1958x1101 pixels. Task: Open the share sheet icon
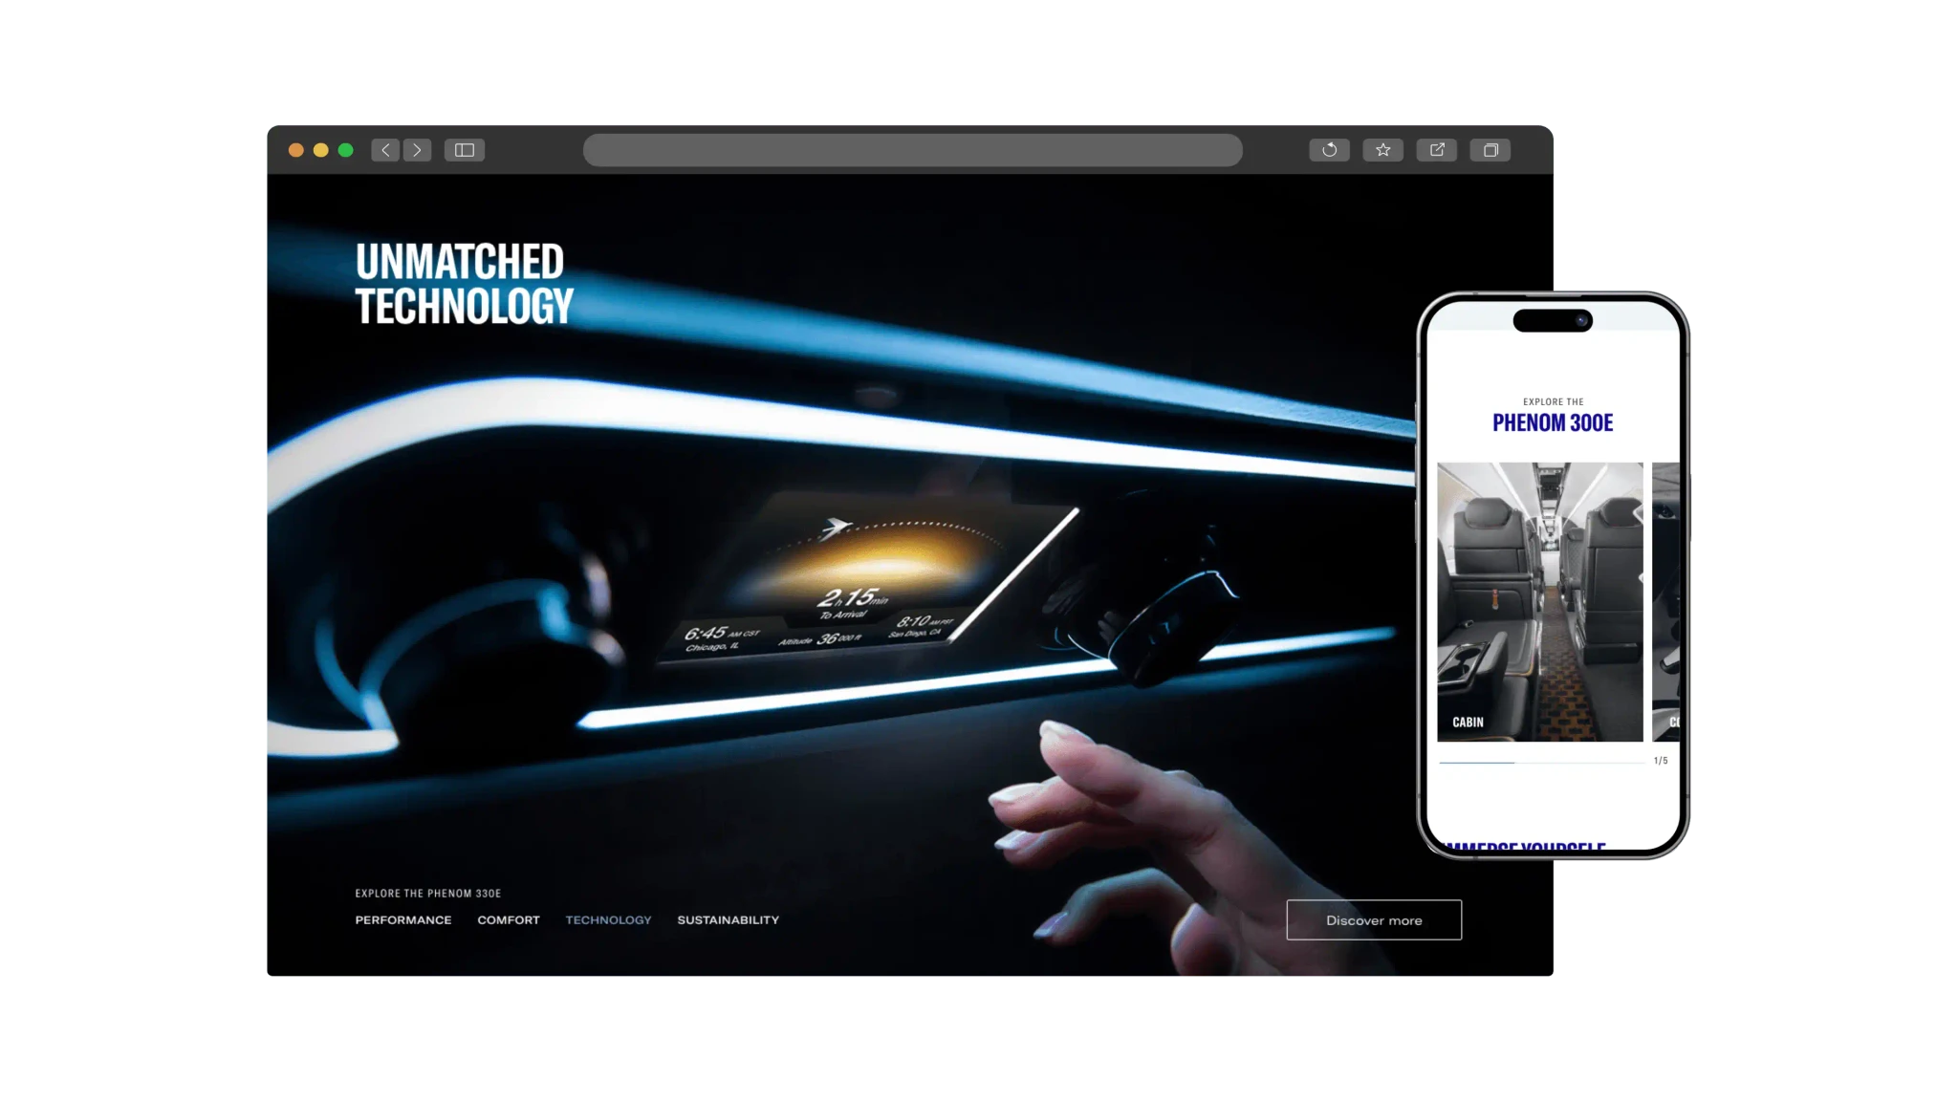[1436, 150]
